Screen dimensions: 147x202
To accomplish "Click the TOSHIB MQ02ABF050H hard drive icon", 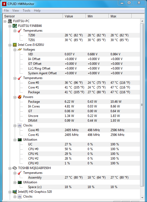I will click(15, 168).
